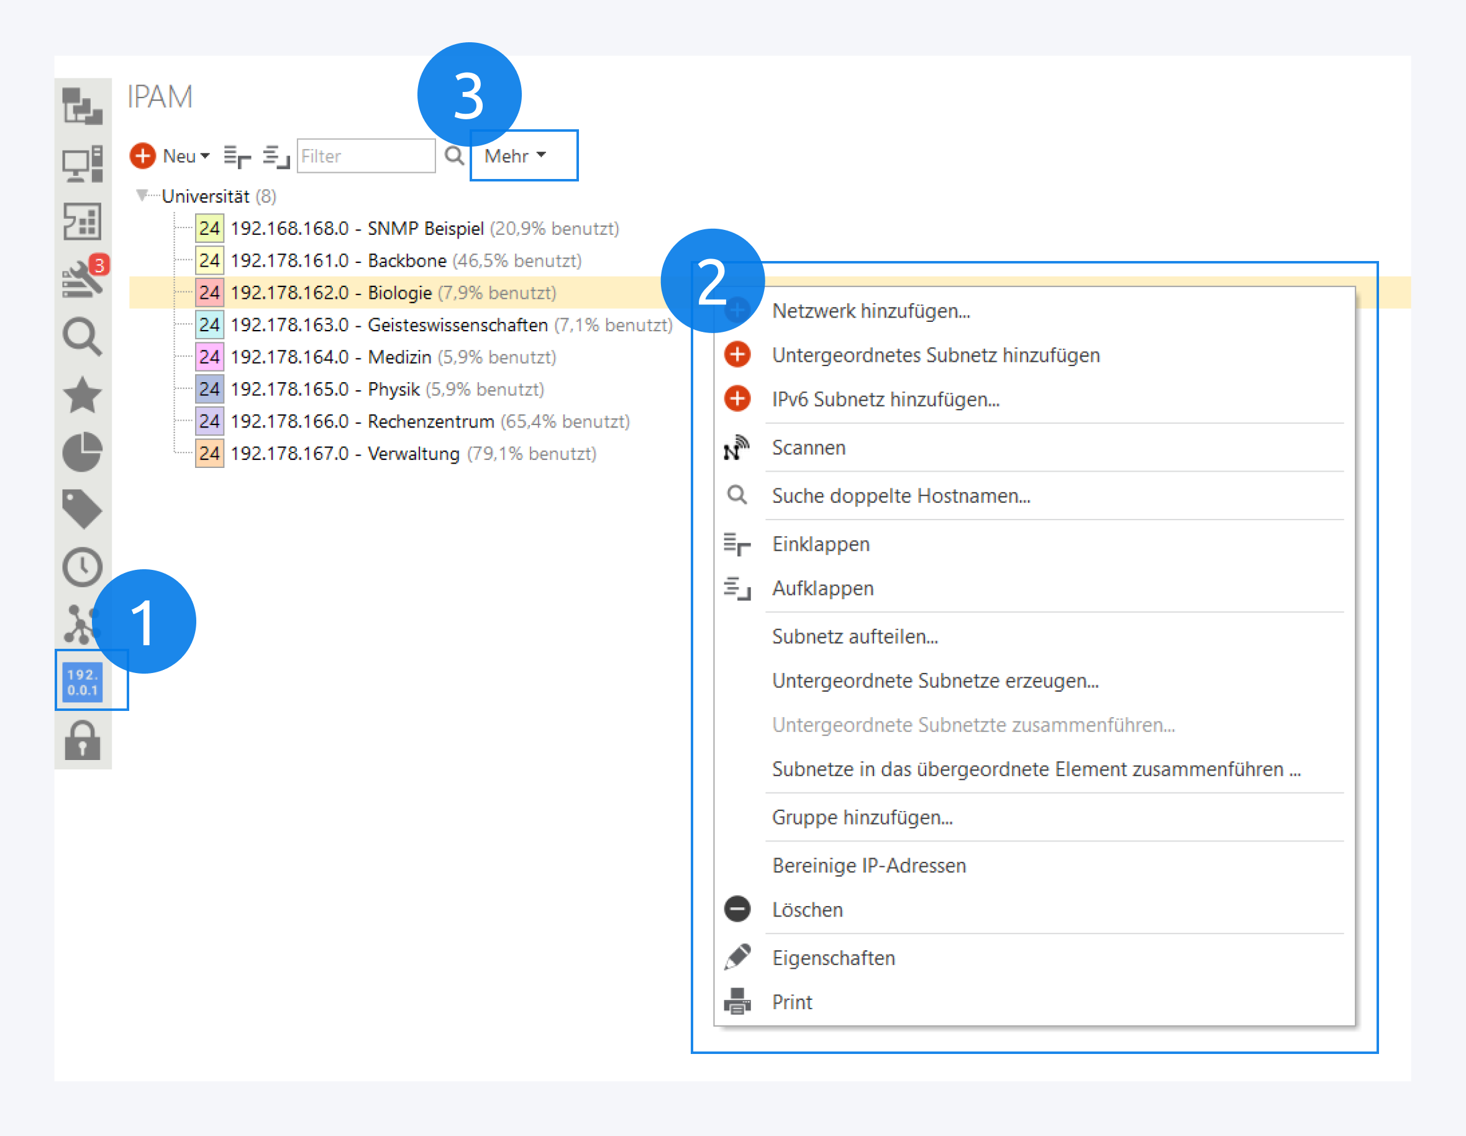The image size is (1466, 1136).
Task: Select Subnetz aufteilen... menu entry
Action: pyautogui.click(x=855, y=636)
